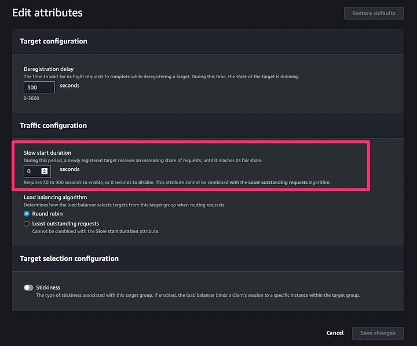Click the Save changes button
Screen dimensions: 417x346
[x=378, y=333]
